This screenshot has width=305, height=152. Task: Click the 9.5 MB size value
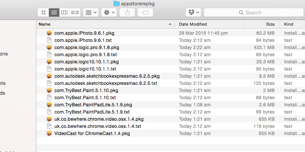267,76
